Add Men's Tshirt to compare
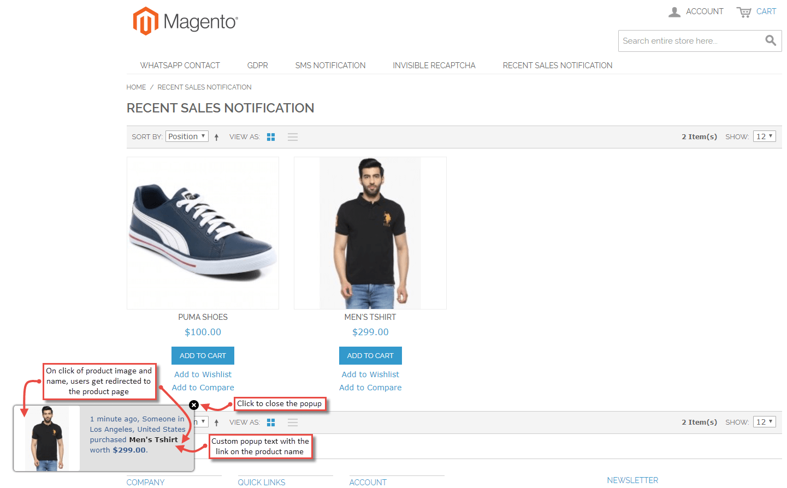The width and height of the screenshot is (787, 488). tap(370, 388)
